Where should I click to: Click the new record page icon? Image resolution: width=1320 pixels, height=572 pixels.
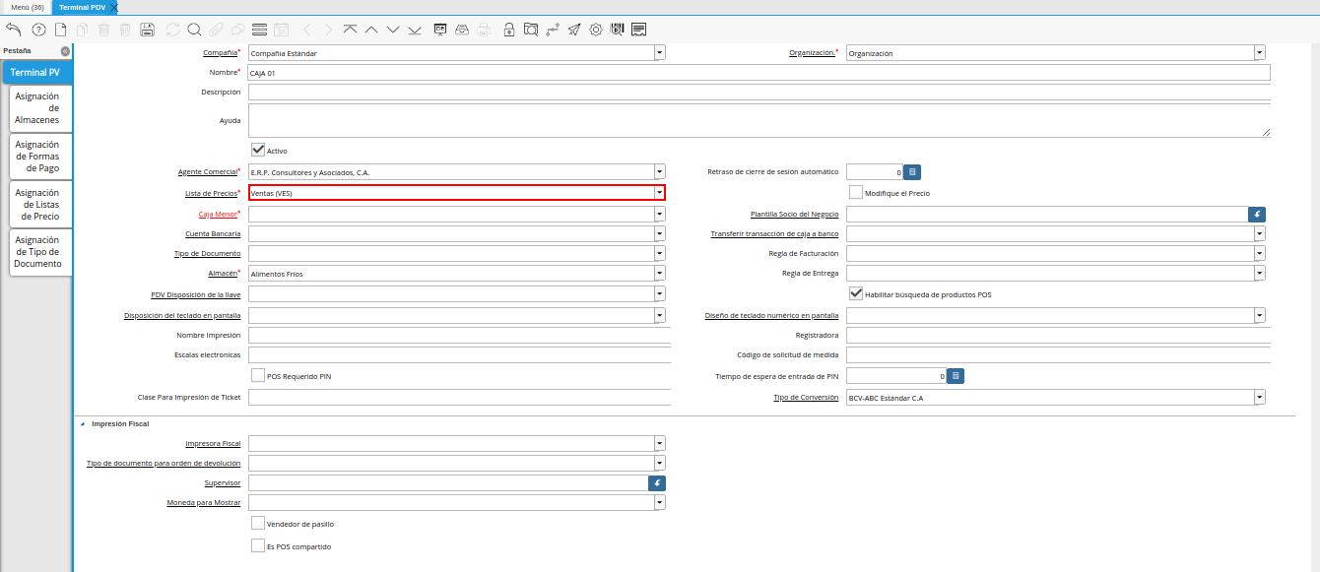point(61,30)
